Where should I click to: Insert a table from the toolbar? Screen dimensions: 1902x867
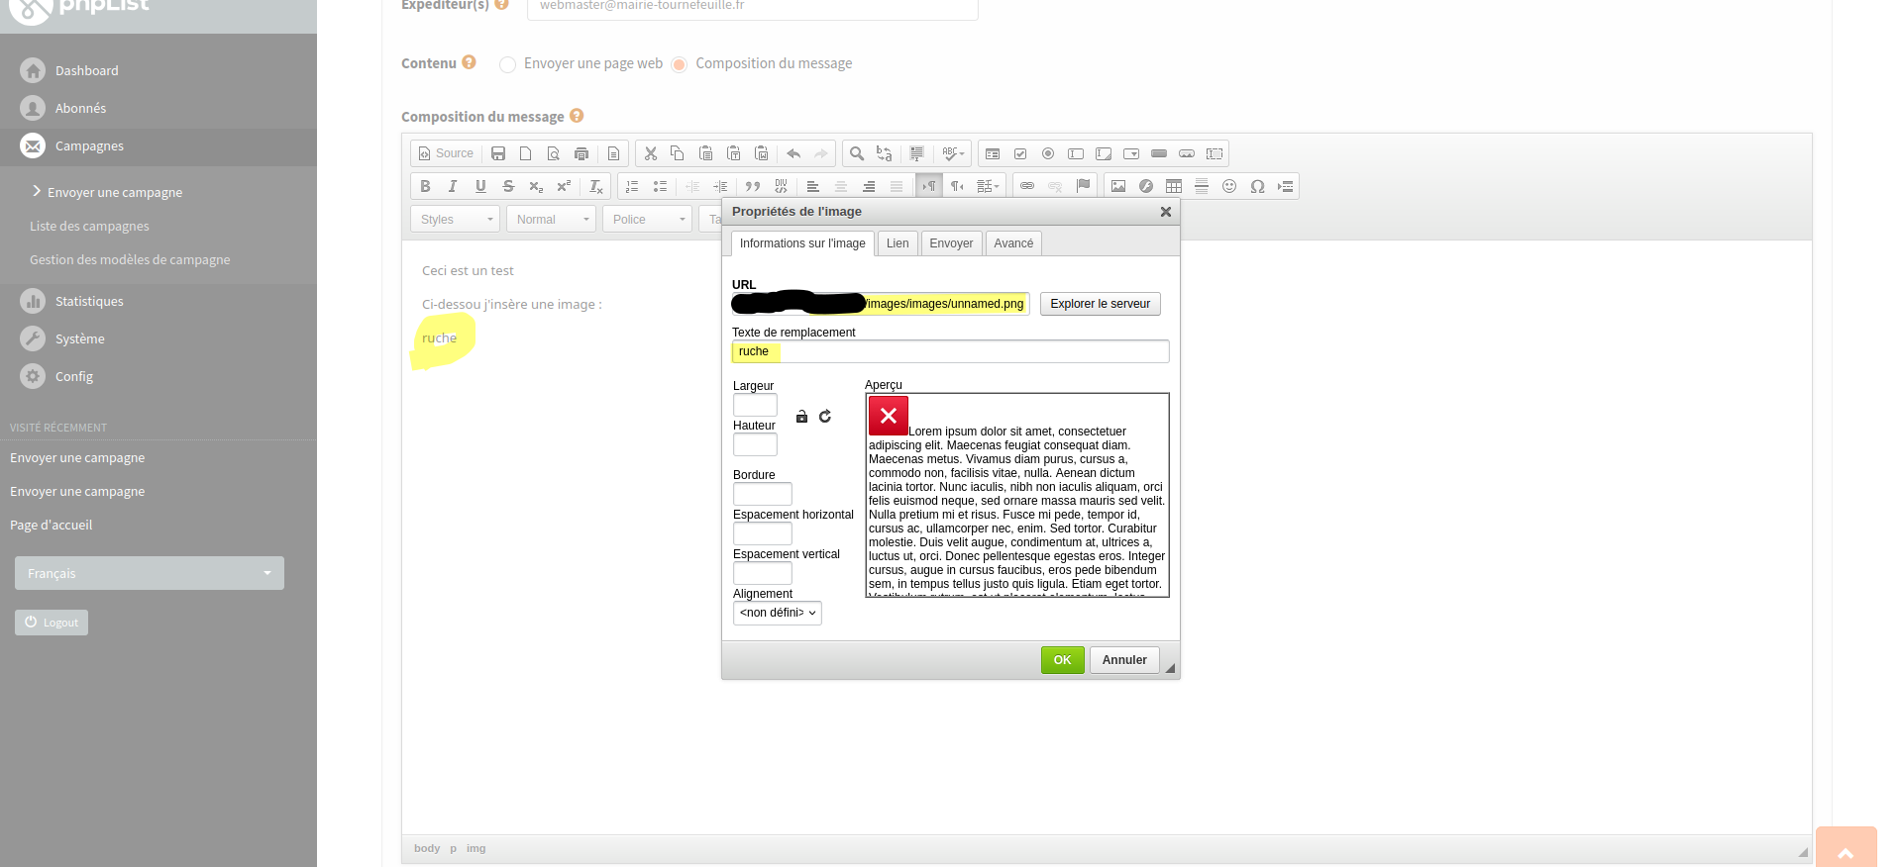pos(1174,186)
